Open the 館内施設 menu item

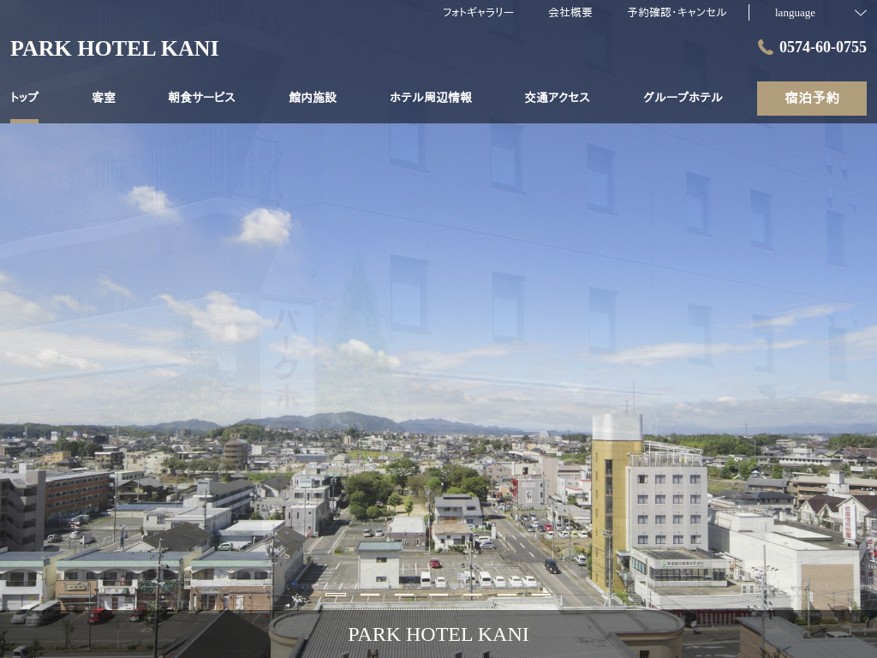point(313,98)
